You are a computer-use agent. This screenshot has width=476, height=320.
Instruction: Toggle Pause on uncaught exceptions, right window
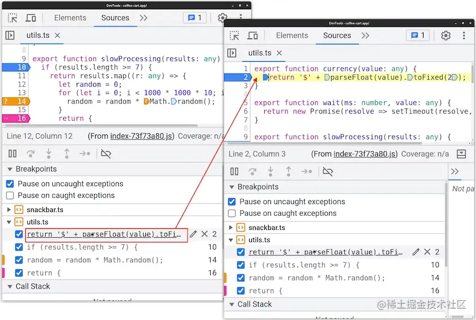[232, 201]
